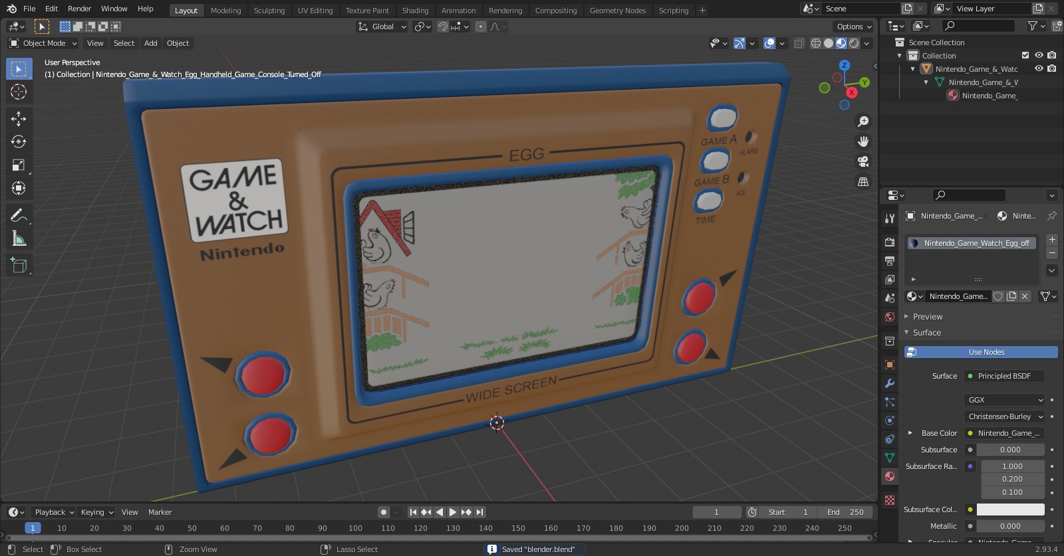Open GGX distribution dropdown

(1004, 400)
